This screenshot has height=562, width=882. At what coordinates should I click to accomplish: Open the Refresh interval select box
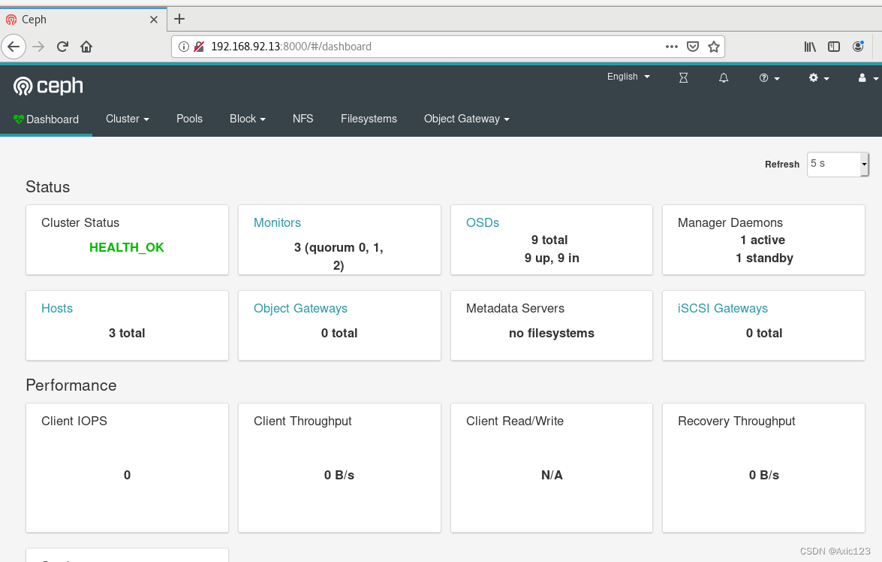(838, 165)
